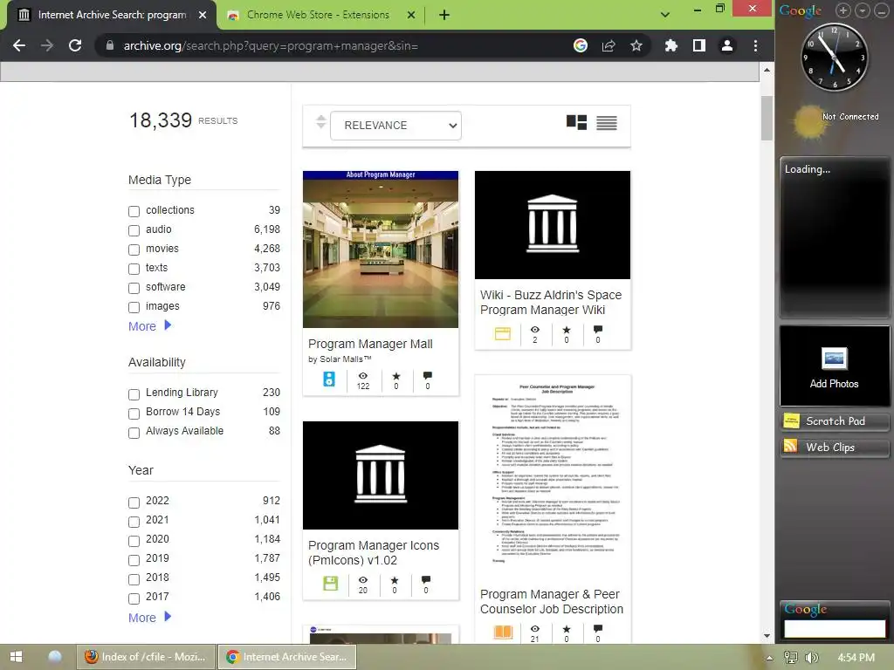Click the Google icon in address bar

[x=581, y=45]
